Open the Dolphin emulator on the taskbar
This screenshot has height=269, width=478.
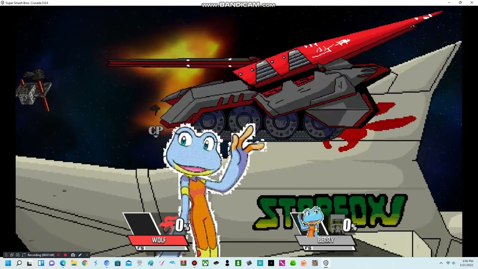pos(172,263)
